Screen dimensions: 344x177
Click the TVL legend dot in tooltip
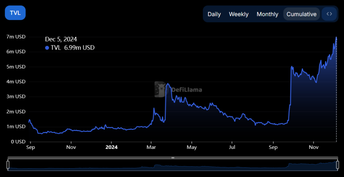tap(47, 48)
